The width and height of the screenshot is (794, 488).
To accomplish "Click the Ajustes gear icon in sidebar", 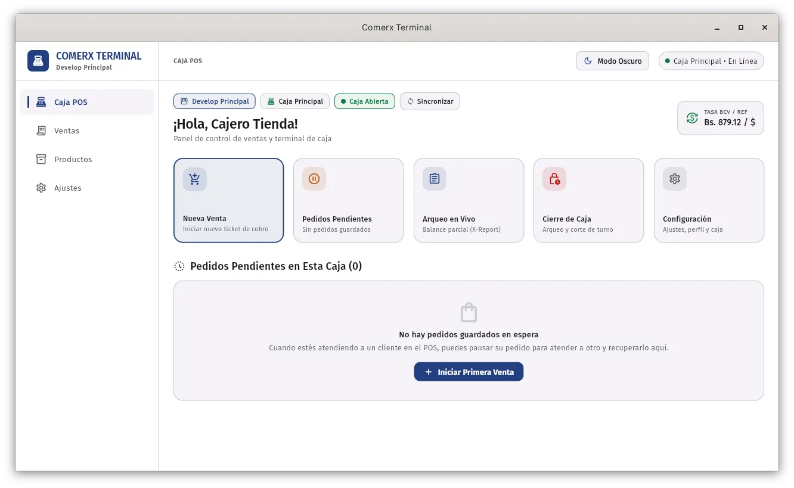I will 41,188.
